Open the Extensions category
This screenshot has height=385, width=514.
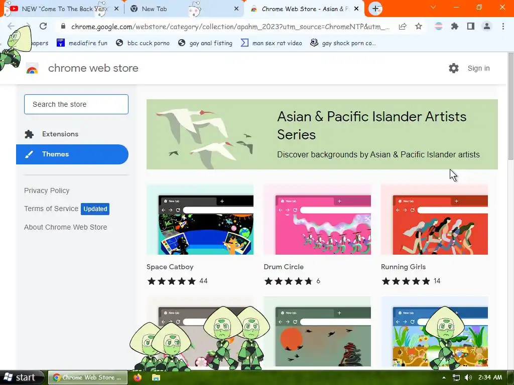[x=72, y=134]
